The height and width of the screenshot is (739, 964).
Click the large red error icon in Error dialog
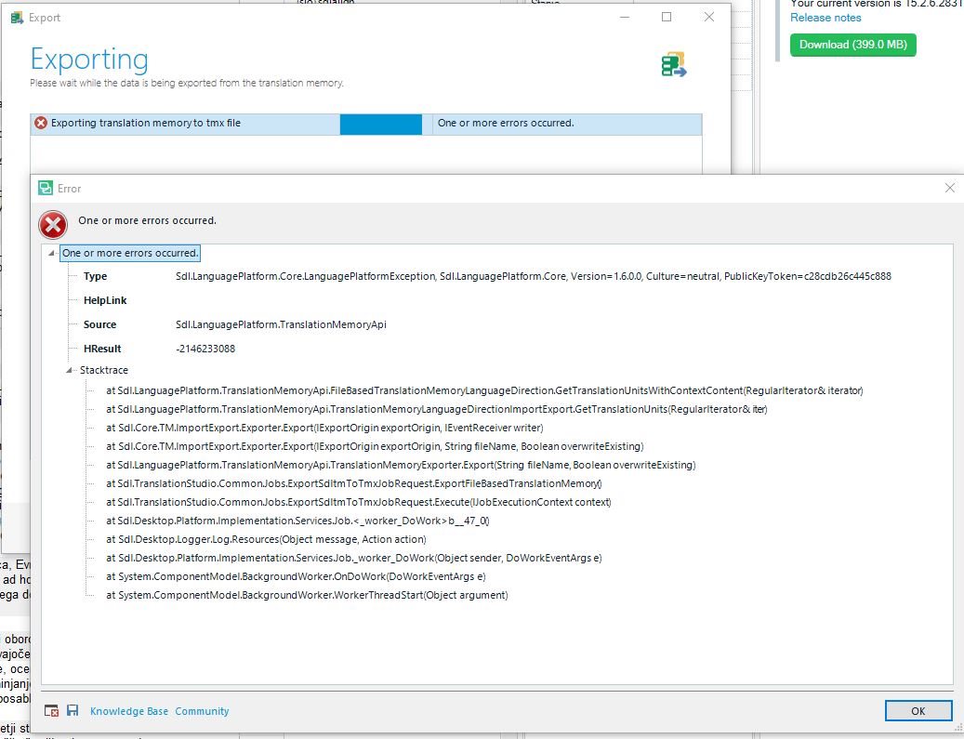53,224
